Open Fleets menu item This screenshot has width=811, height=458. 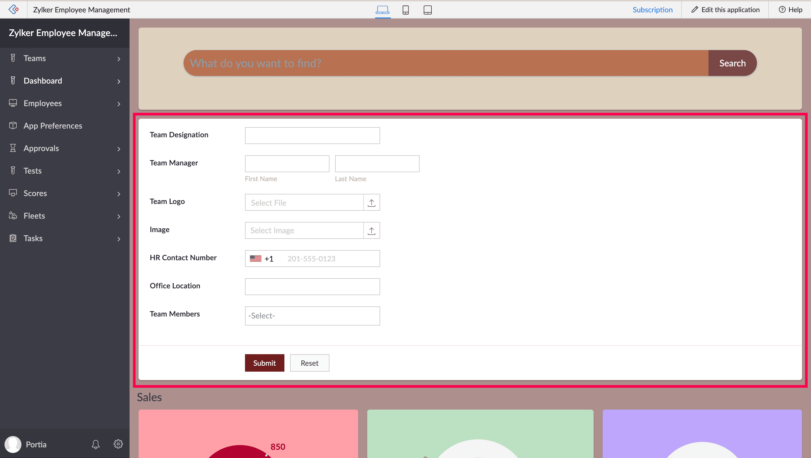click(34, 216)
